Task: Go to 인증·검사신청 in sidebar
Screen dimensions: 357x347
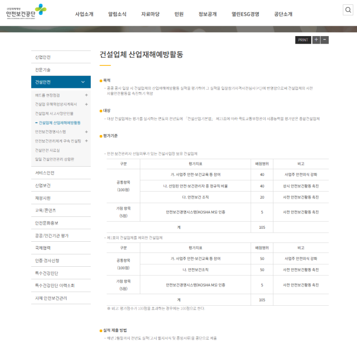Action: click(61, 260)
